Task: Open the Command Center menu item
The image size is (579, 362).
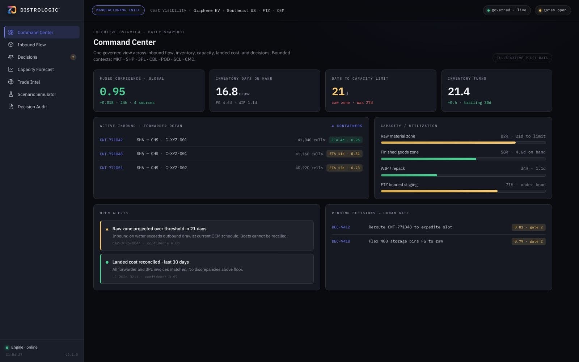Action: 42,32
